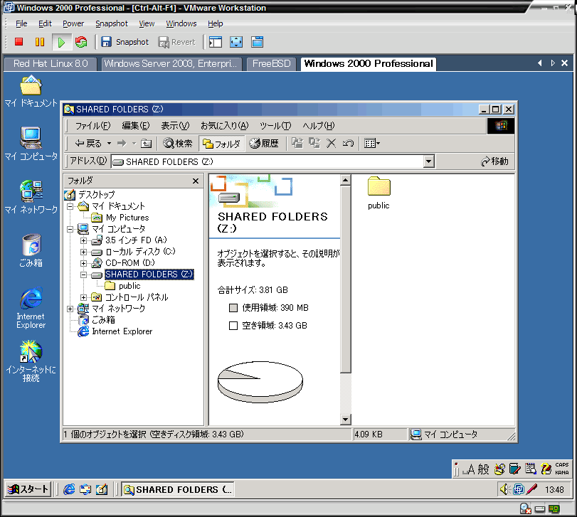Take a VM snapshot with Snapshot button
The height and width of the screenshot is (517, 577).
(125, 42)
